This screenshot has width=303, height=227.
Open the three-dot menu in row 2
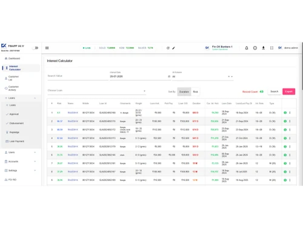290,121
